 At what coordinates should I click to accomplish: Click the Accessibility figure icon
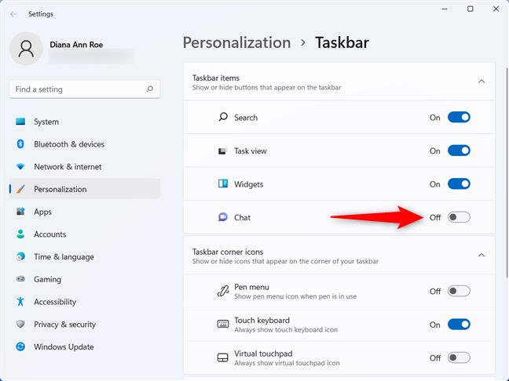(x=20, y=302)
